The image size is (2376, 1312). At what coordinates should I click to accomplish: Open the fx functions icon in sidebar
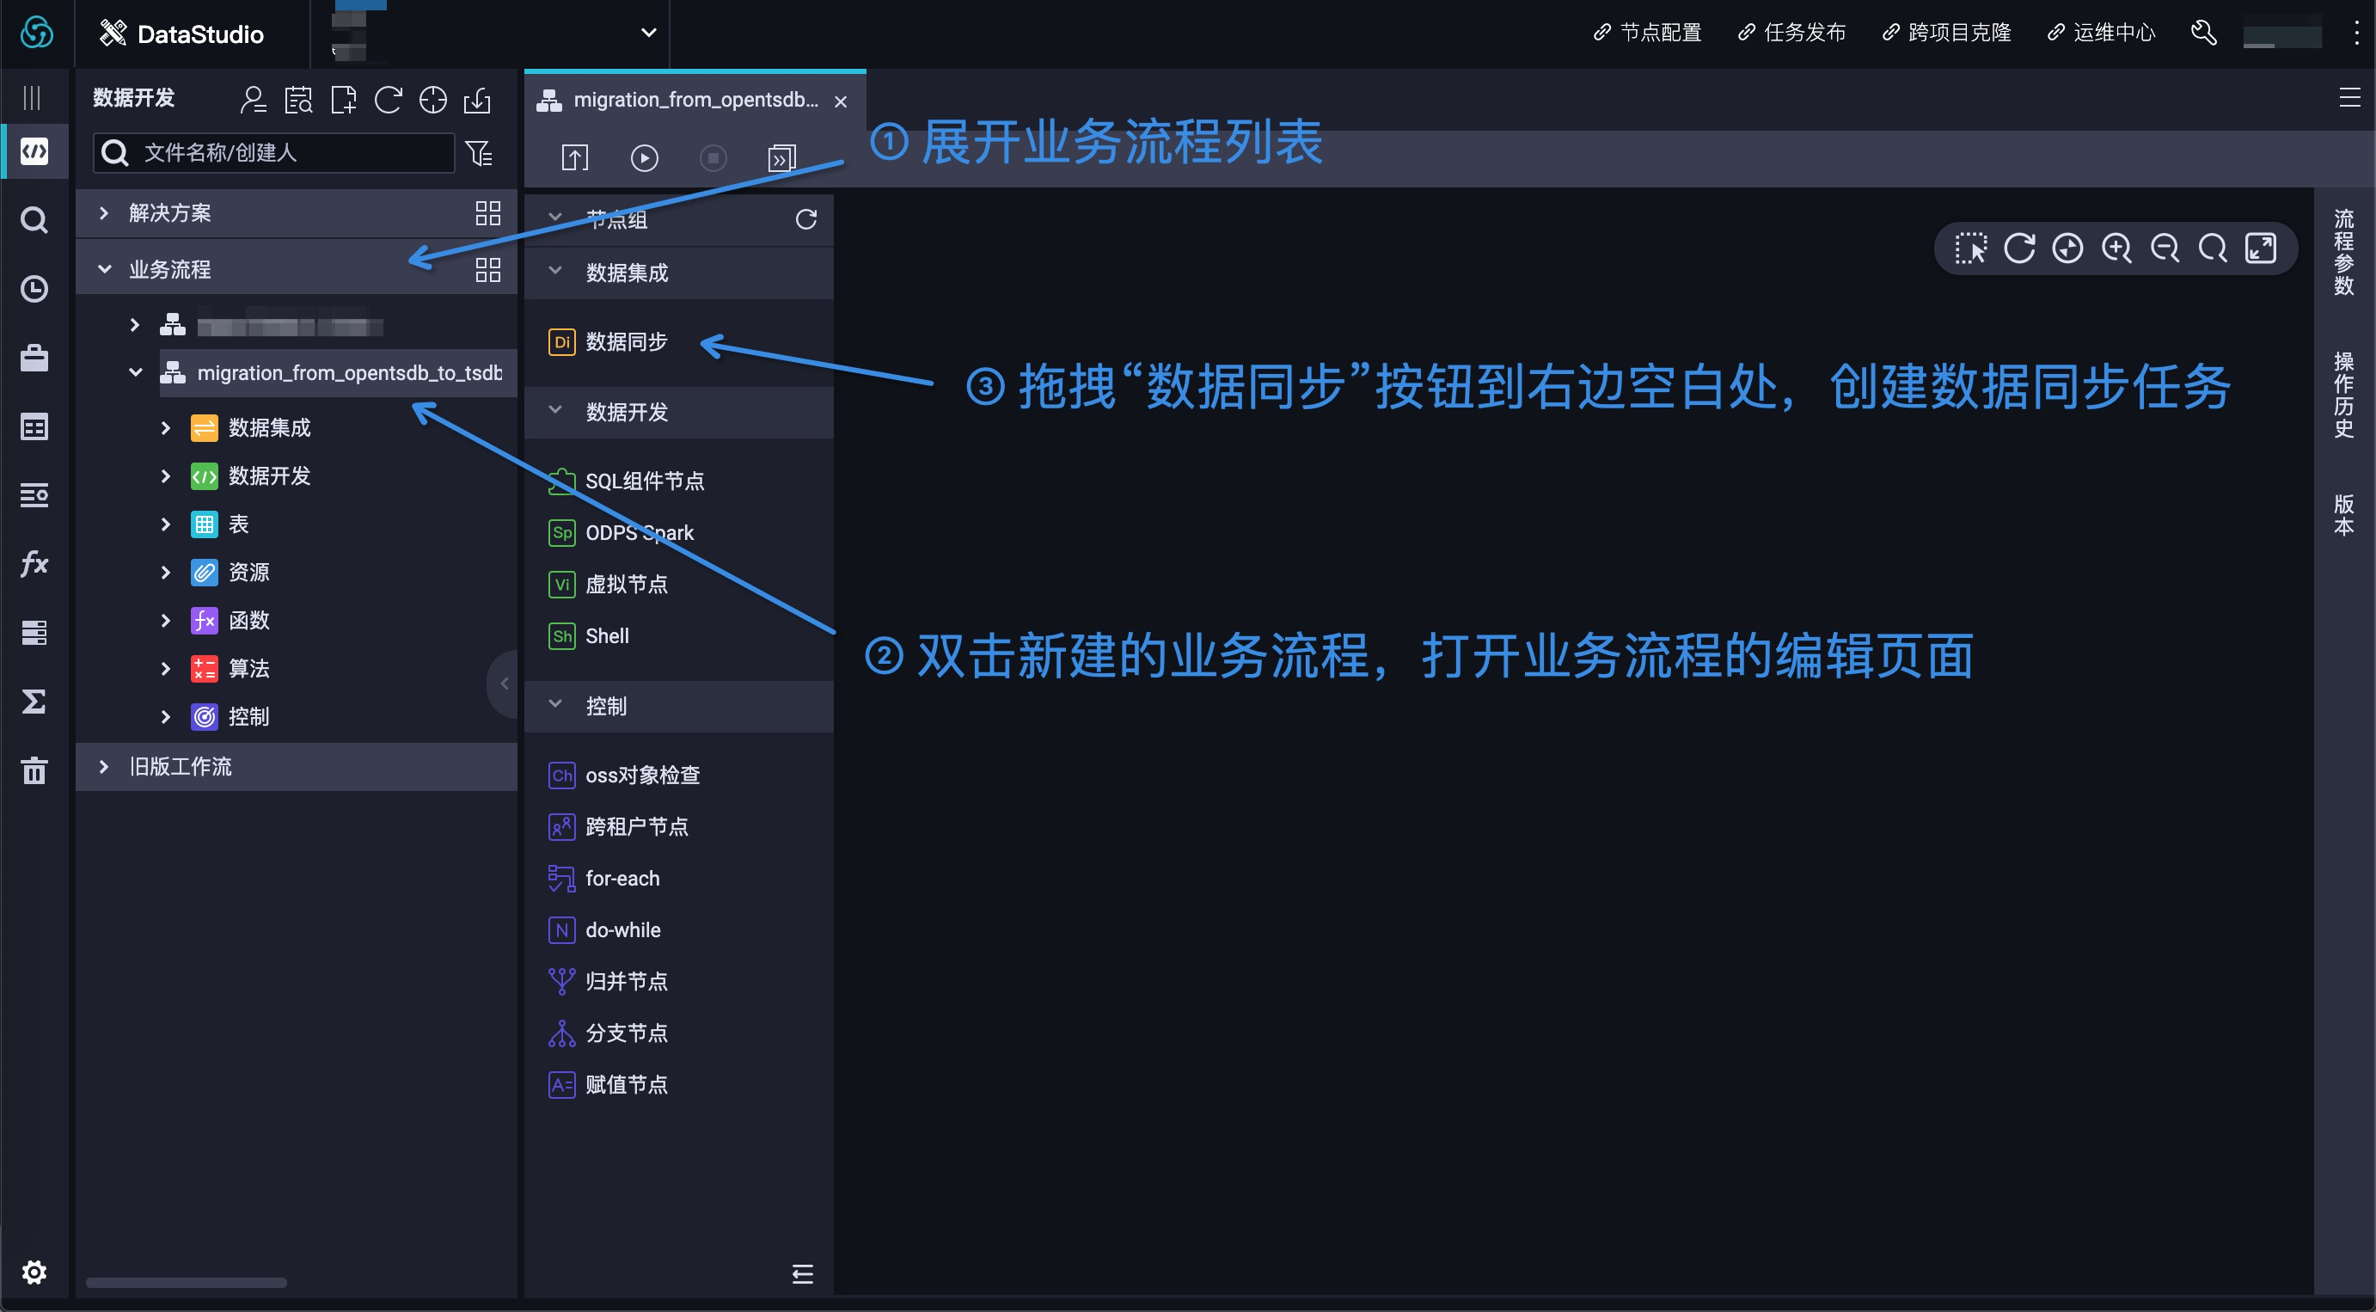pos(34,563)
